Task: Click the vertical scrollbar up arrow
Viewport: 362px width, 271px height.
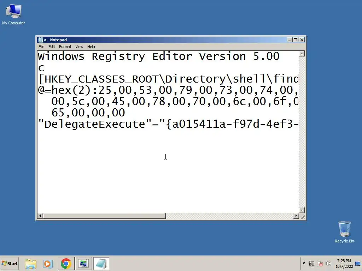Action: click(302, 54)
